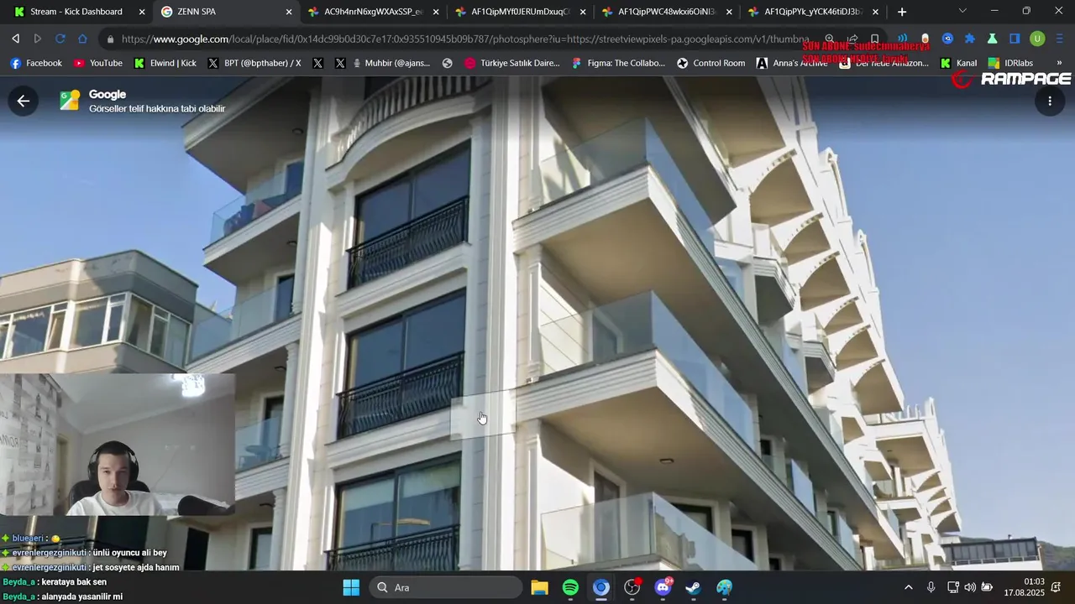Show more bookmarks chevron
The width and height of the screenshot is (1075, 604).
[1060, 63]
